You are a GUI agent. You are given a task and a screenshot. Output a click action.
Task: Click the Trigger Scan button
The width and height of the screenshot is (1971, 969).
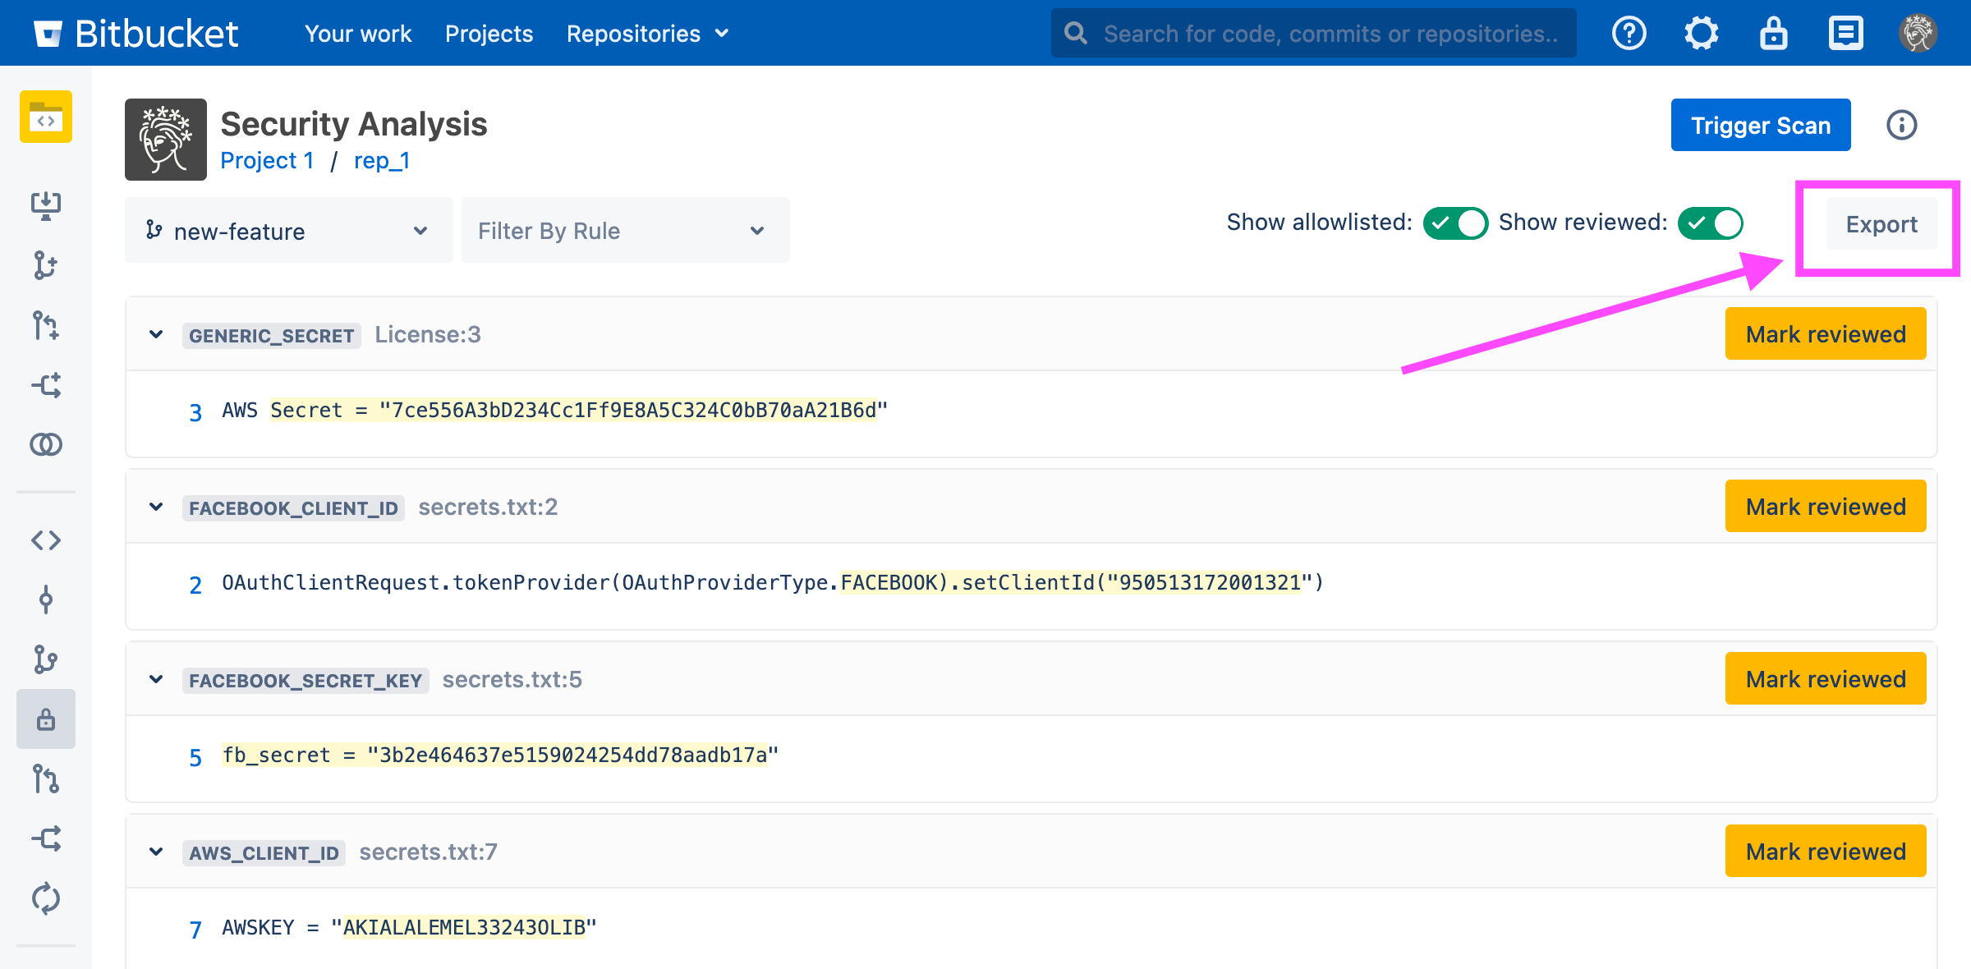1760,125
